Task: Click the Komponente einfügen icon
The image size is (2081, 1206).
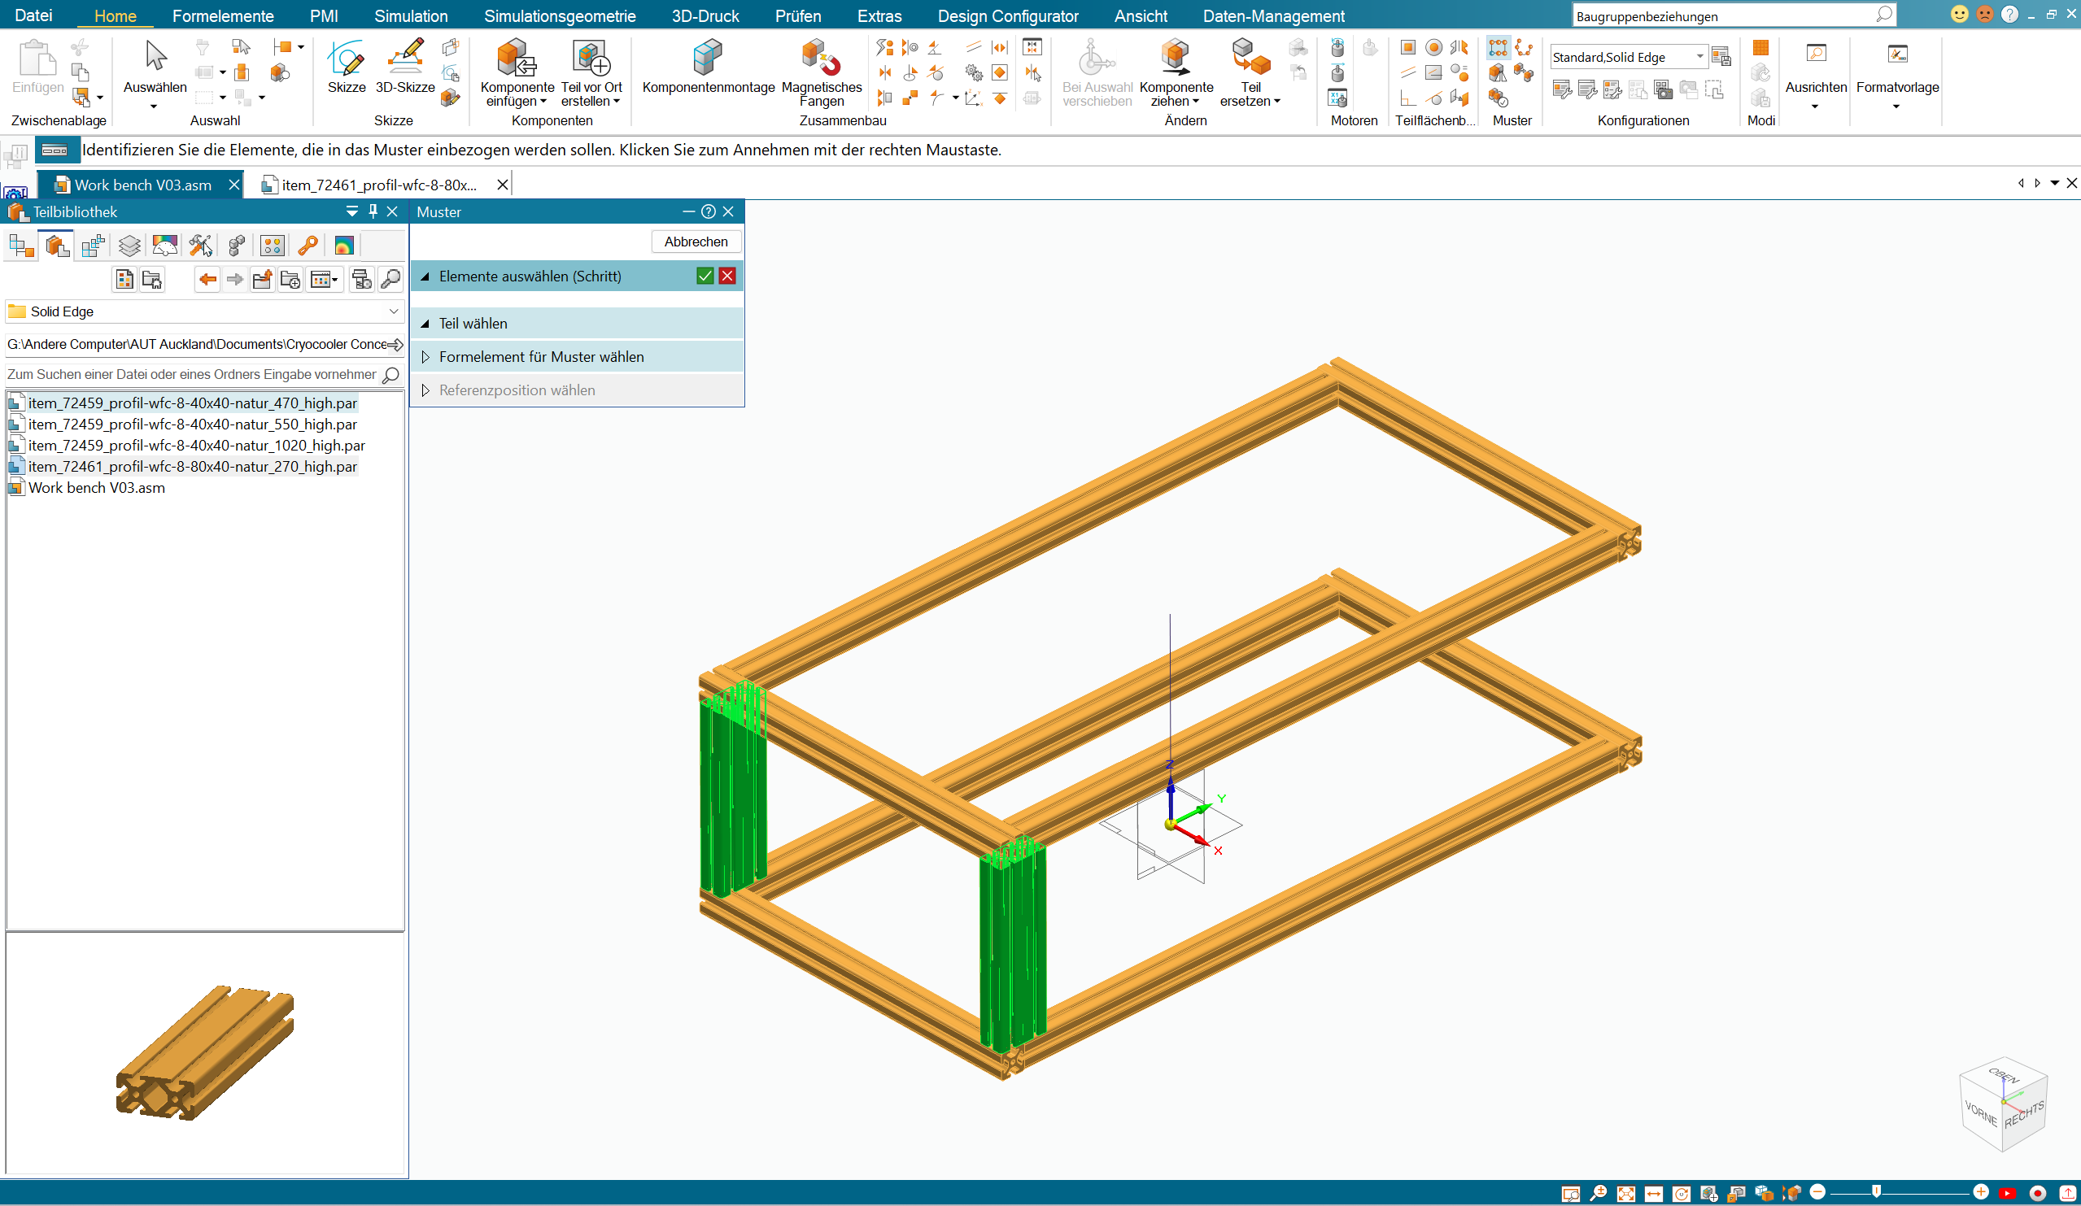Action: click(517, 59)
